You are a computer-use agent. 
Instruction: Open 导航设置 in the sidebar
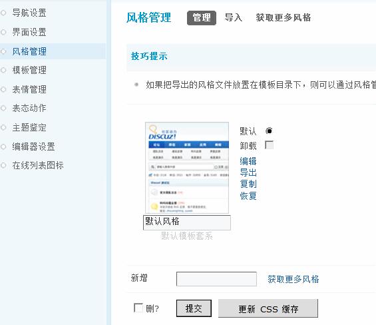(x=29, y=13)
